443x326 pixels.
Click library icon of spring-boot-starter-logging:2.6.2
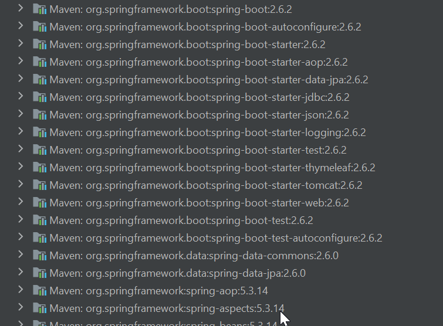(x=39, y=132)
